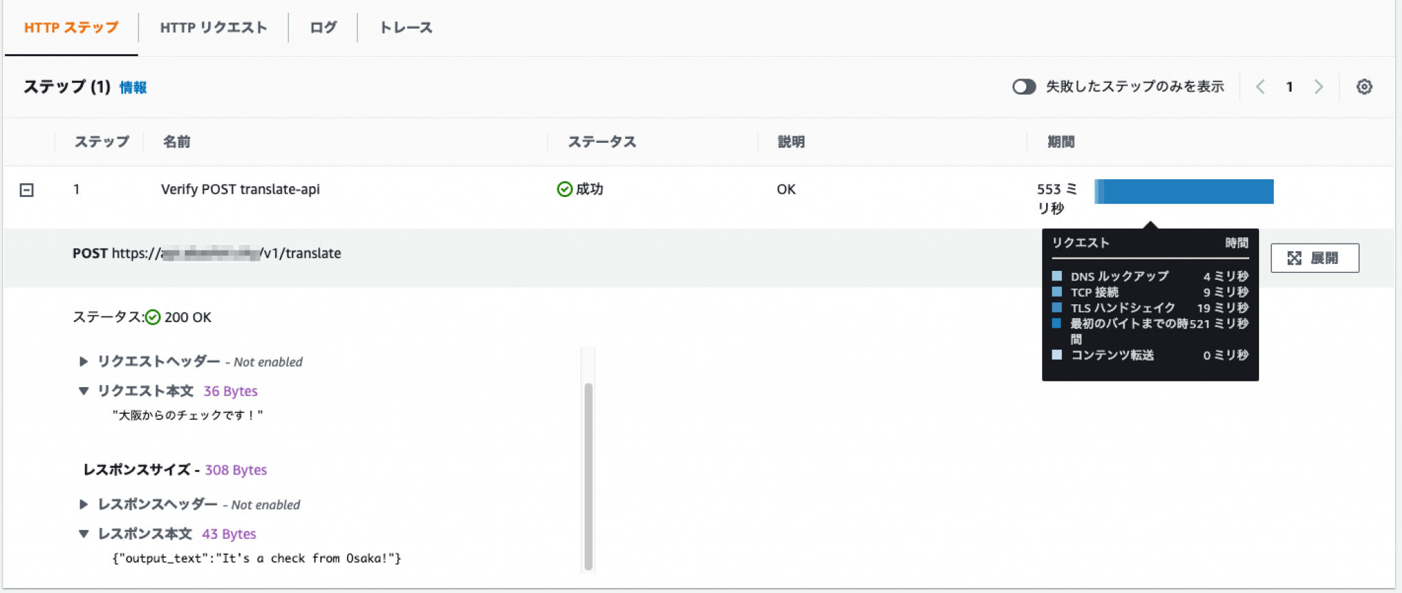This screenshot has height=593, width=1402.
Task: Expand the response headers section
Action: coord(84,505)
